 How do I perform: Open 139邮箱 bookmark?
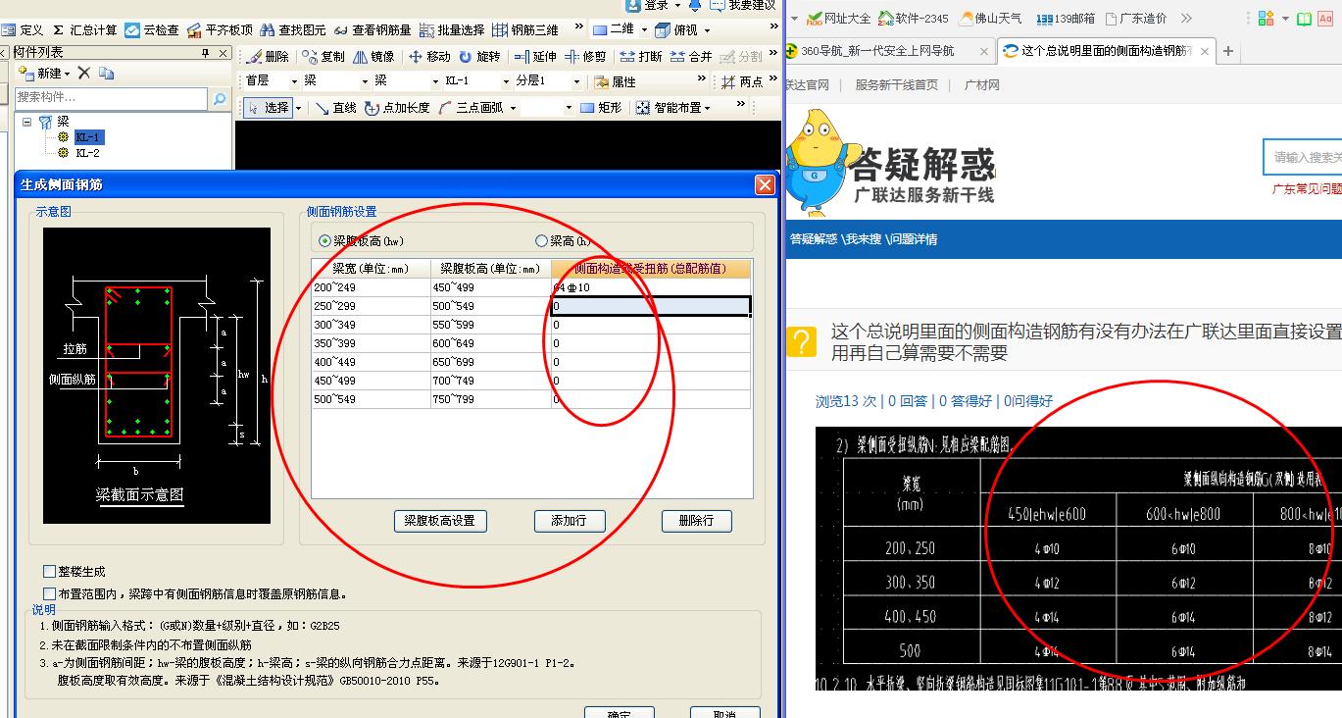point(1066,19)
